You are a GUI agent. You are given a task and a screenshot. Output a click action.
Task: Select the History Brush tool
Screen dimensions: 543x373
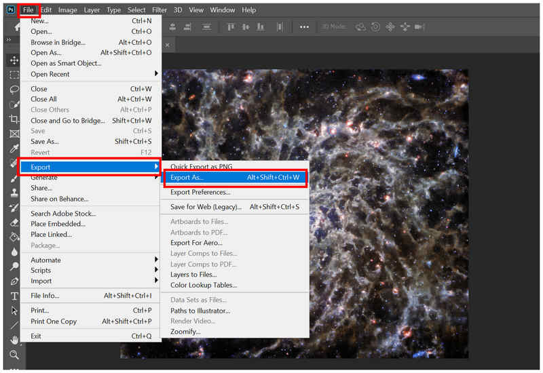[14, 208]
